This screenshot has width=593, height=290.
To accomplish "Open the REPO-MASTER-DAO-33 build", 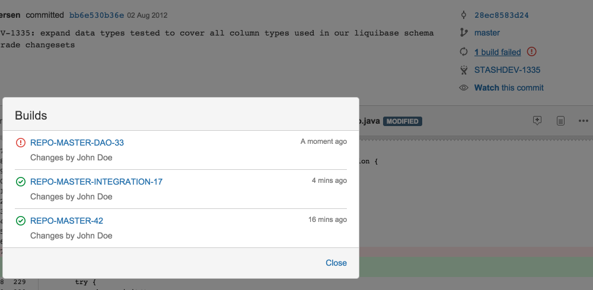I will pos(77,143).
